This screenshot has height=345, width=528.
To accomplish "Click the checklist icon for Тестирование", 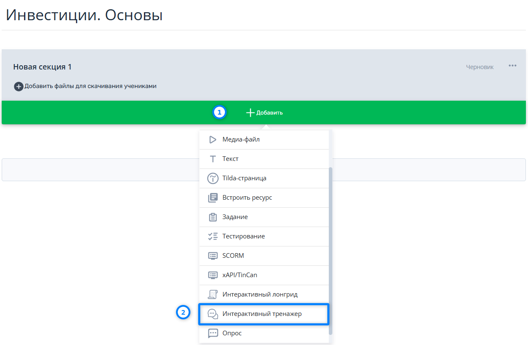I will [x=213, y=236].
